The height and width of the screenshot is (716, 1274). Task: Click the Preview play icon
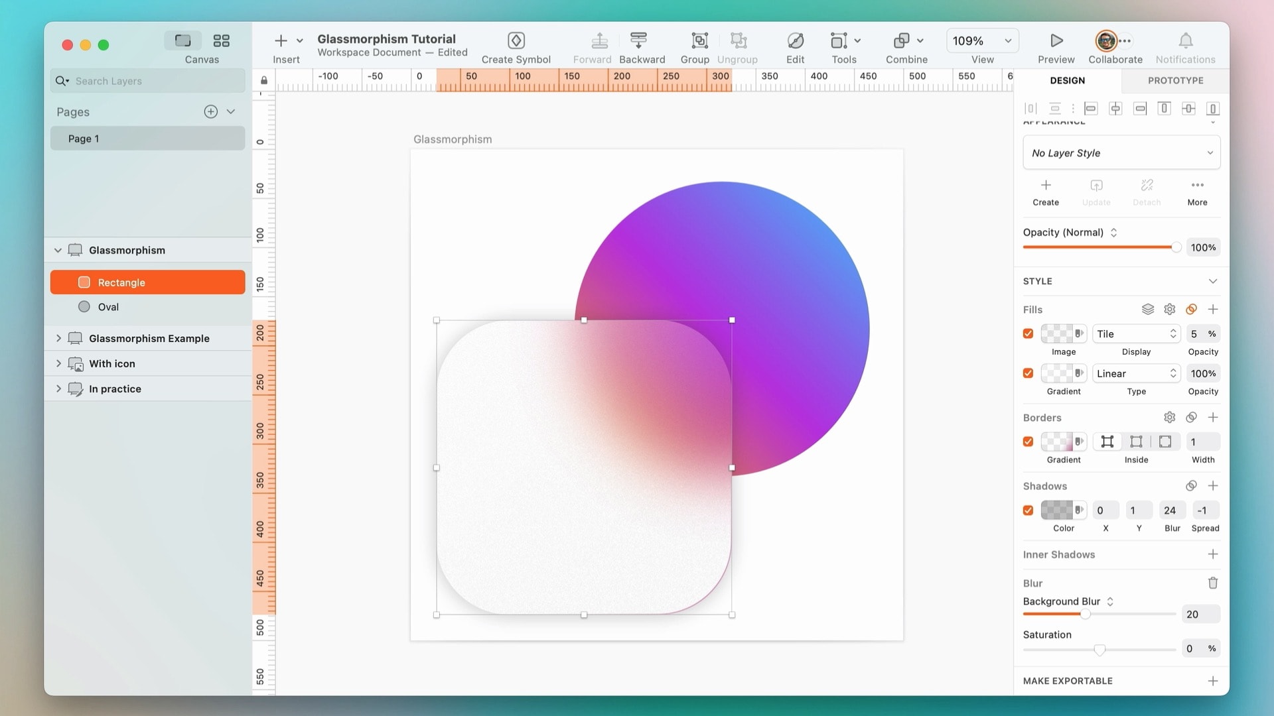[x=1056, y=41]
